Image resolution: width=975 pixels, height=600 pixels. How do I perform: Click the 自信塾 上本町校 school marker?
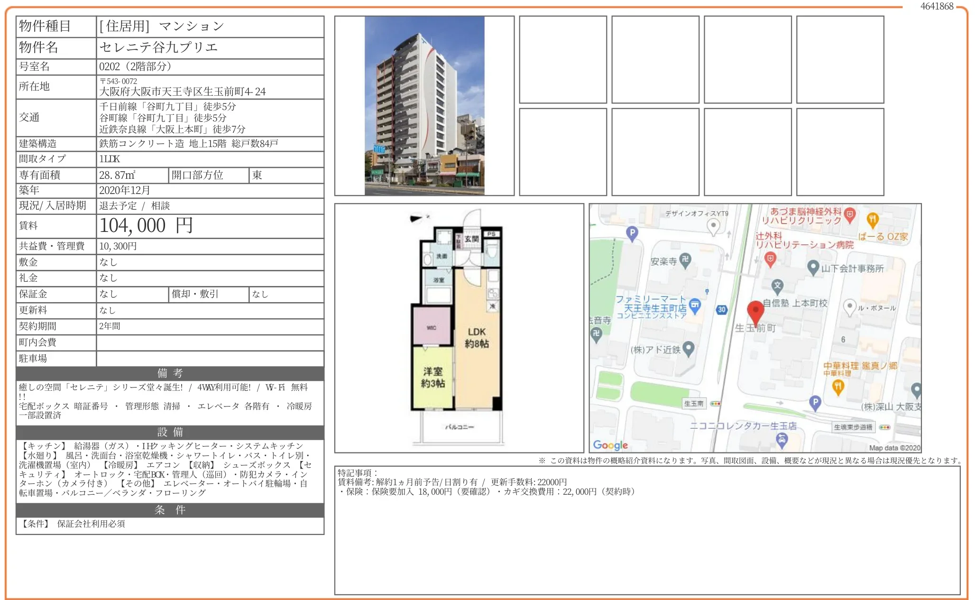[x=777, y=286]
